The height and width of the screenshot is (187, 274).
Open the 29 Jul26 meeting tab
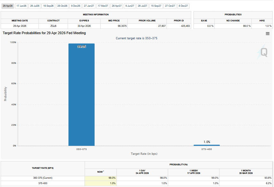(x=35, y=6)
